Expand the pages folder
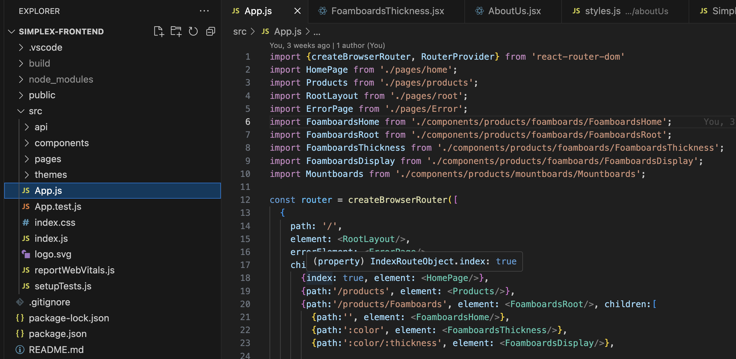The image size is (736, 359). point(27,159)
